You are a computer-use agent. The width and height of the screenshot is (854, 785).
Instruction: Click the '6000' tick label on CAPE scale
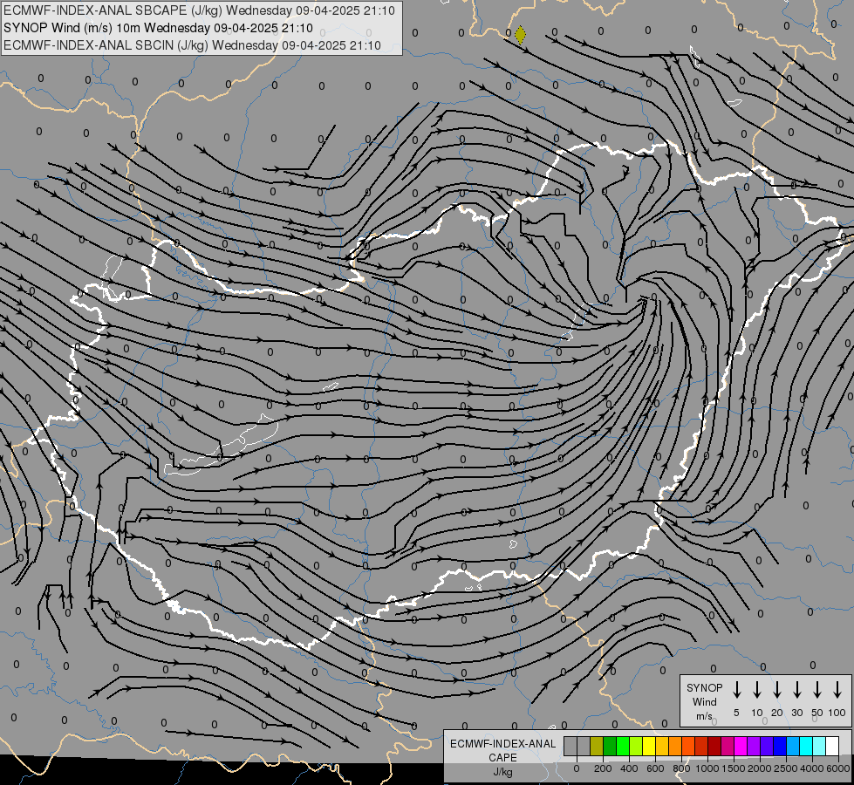pyautogui.click(x=838, y=768)
